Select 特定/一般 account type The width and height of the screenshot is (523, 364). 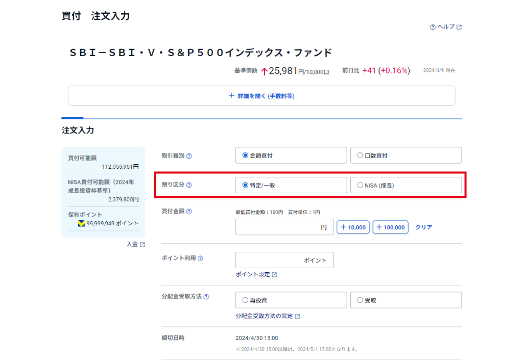pos(291,185)
